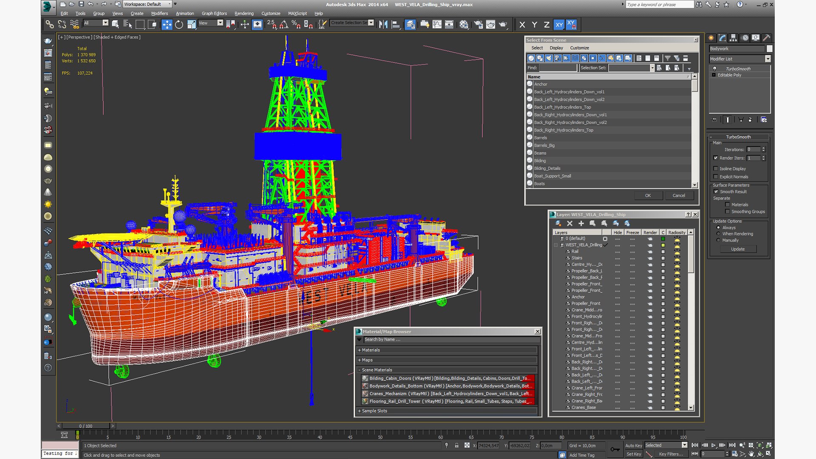The width and height of the screenshot is (816, 459).
Task: Select Bodywork_Details_Bottom material in Scene Materials
Action: click(447, 386)
